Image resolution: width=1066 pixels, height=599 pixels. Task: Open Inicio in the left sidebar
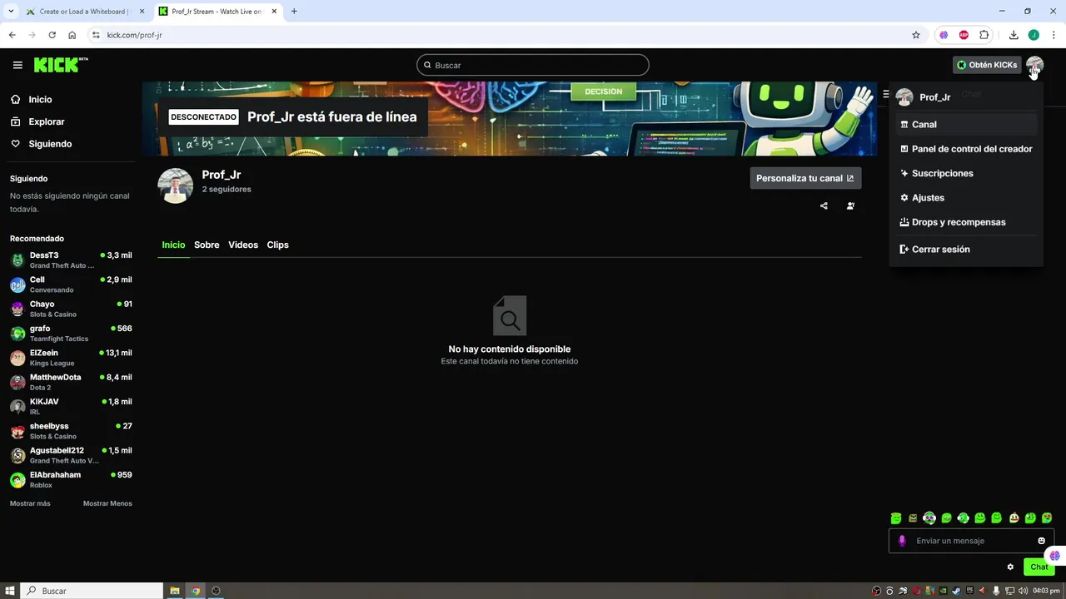coord(40,99)
